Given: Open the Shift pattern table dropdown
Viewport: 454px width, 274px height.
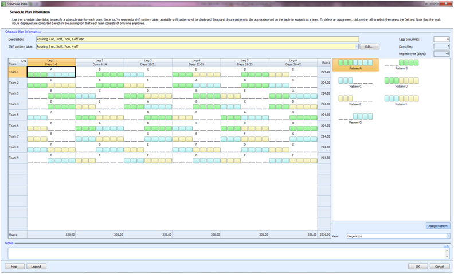Looking at the screenshot, I should coord(357,46).
